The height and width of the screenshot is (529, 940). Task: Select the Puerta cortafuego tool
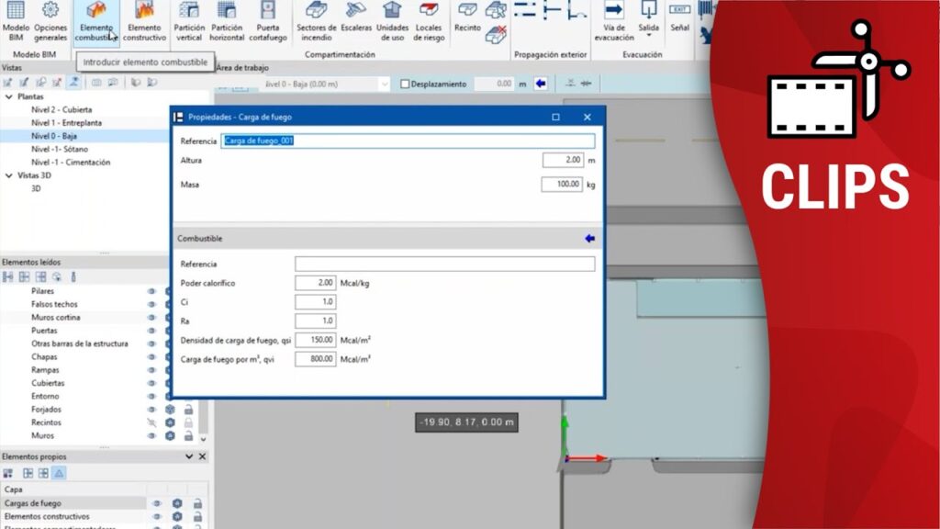268,21
